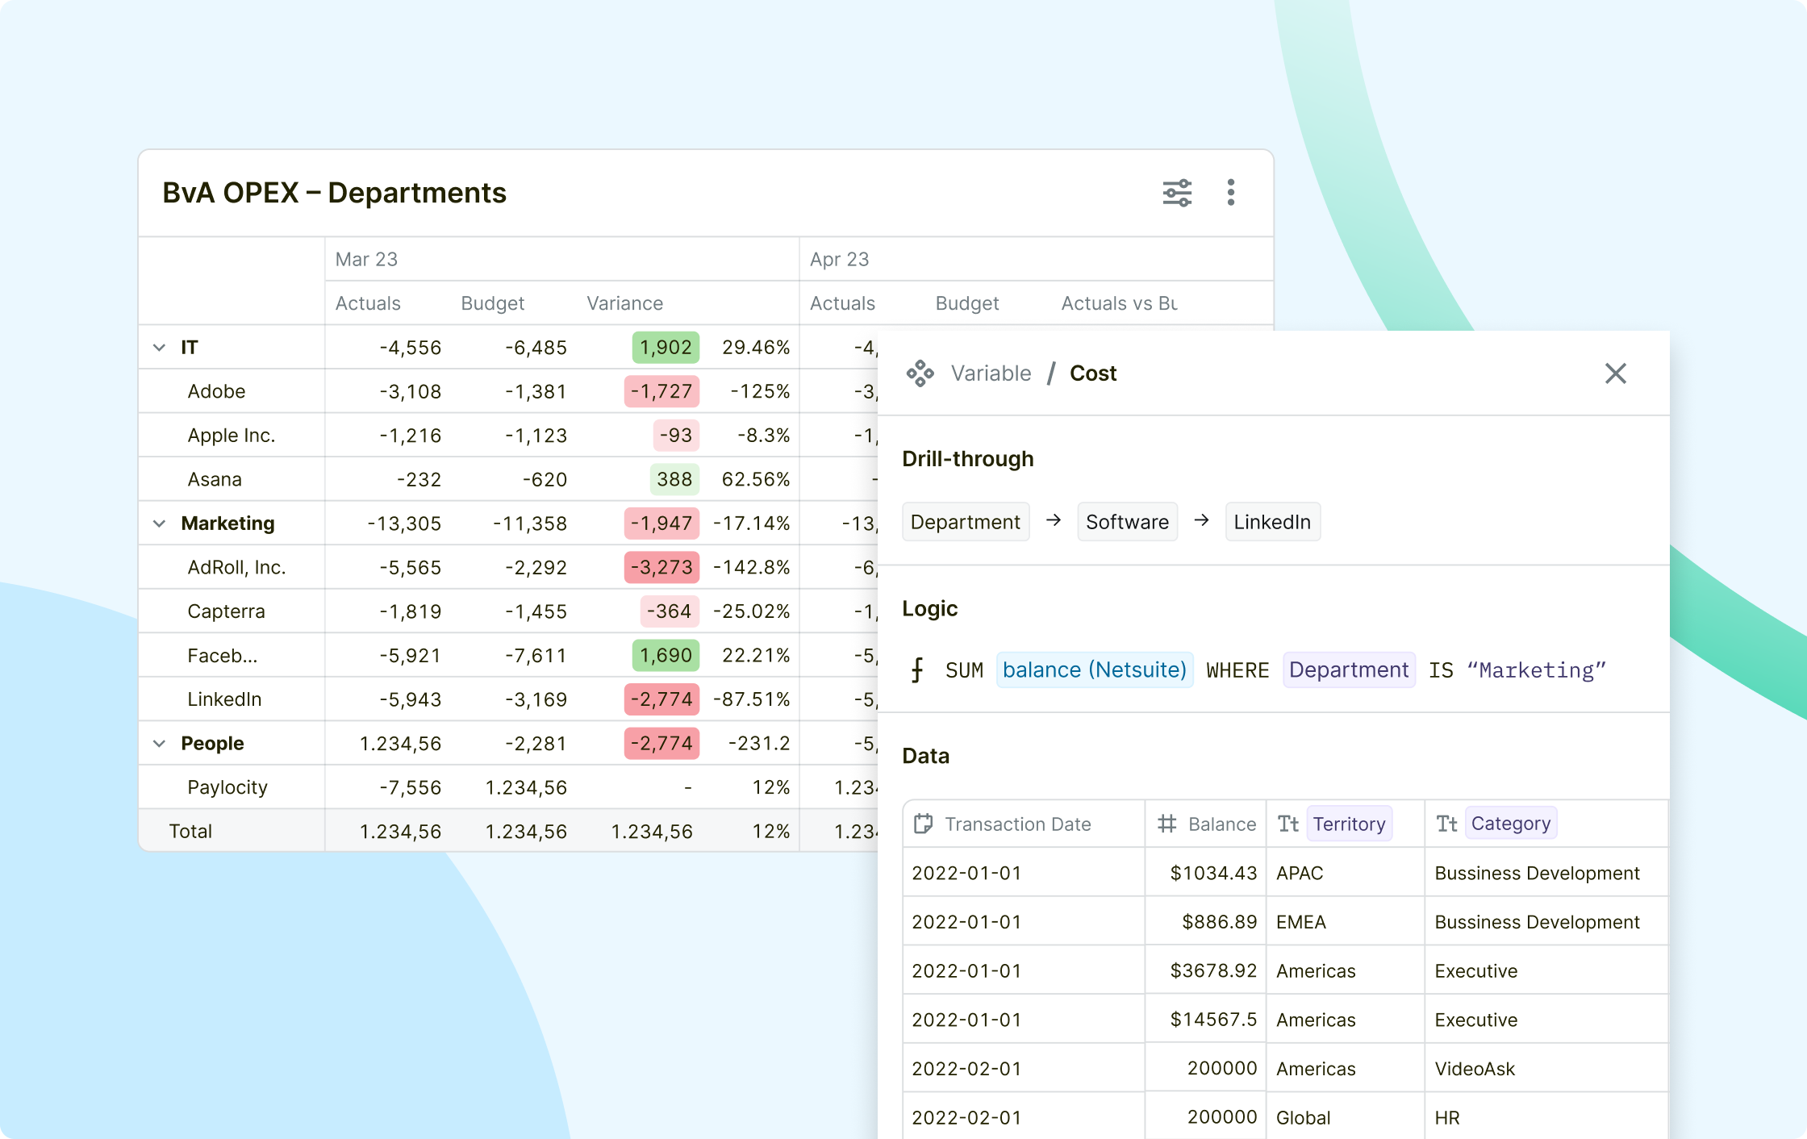1807x1139 pixels.
Task: Click the Territory text type icon
Action: pos(1288,824)
